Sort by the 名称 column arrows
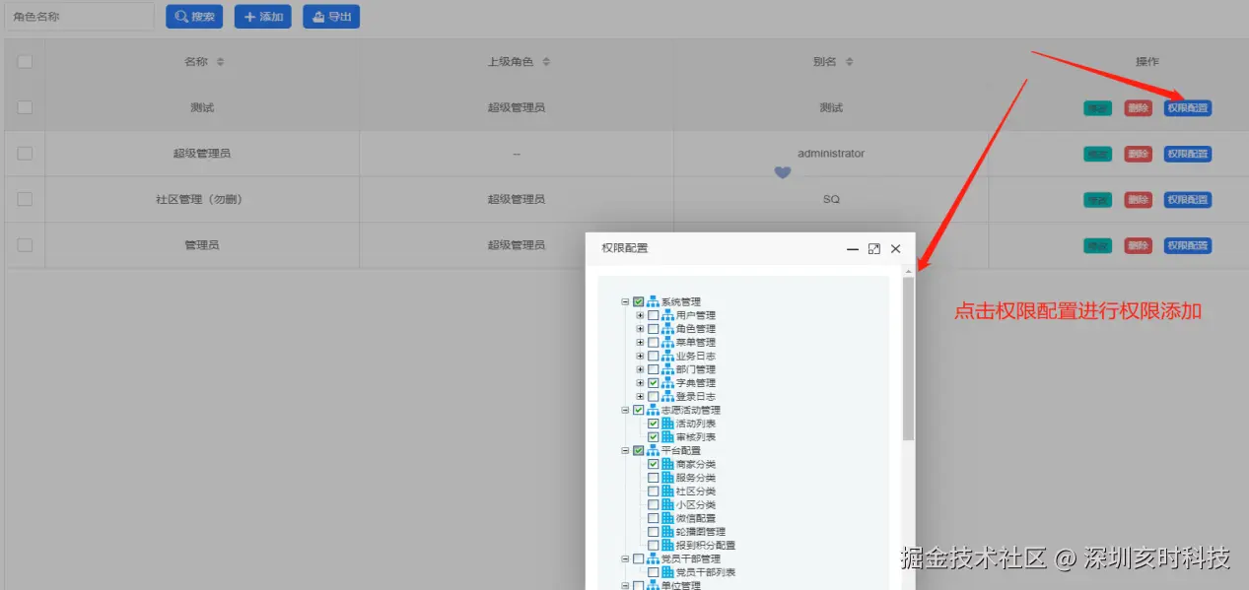The image size is (1249, 590). click(220, 62)
